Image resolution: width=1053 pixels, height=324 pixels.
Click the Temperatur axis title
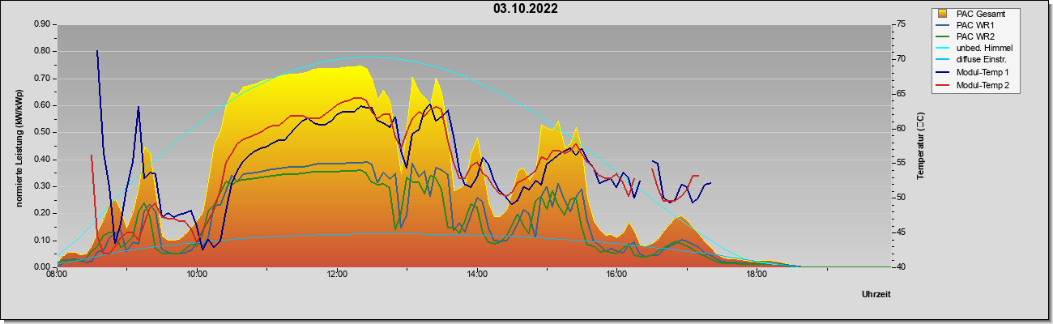click(x=920, y=146)
